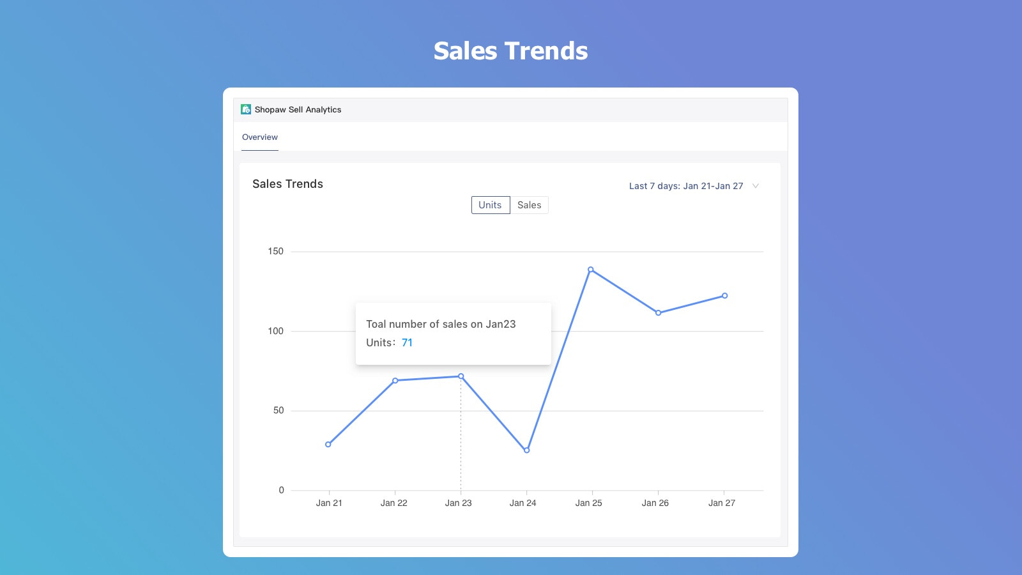Click the 50 y-axis label
The height and width of the screenshot is (575, 1022).
point(278,410)
